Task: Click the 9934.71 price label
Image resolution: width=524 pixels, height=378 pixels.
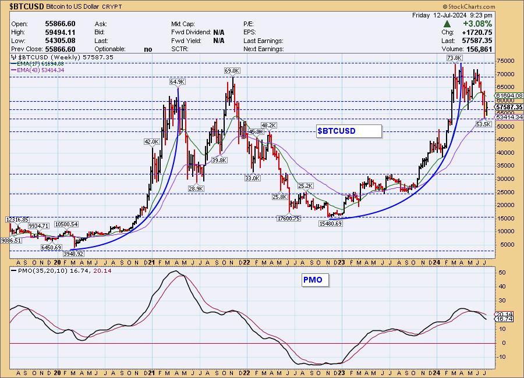Action: (38, 226)
